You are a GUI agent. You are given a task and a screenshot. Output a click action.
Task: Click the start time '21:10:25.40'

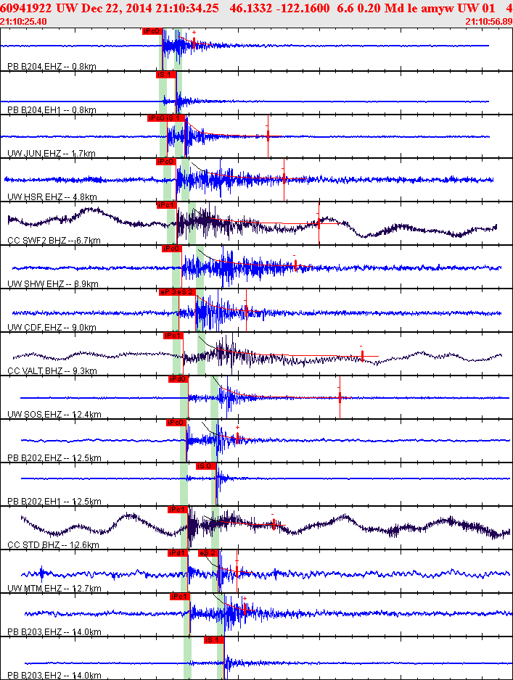pos(23,21)
